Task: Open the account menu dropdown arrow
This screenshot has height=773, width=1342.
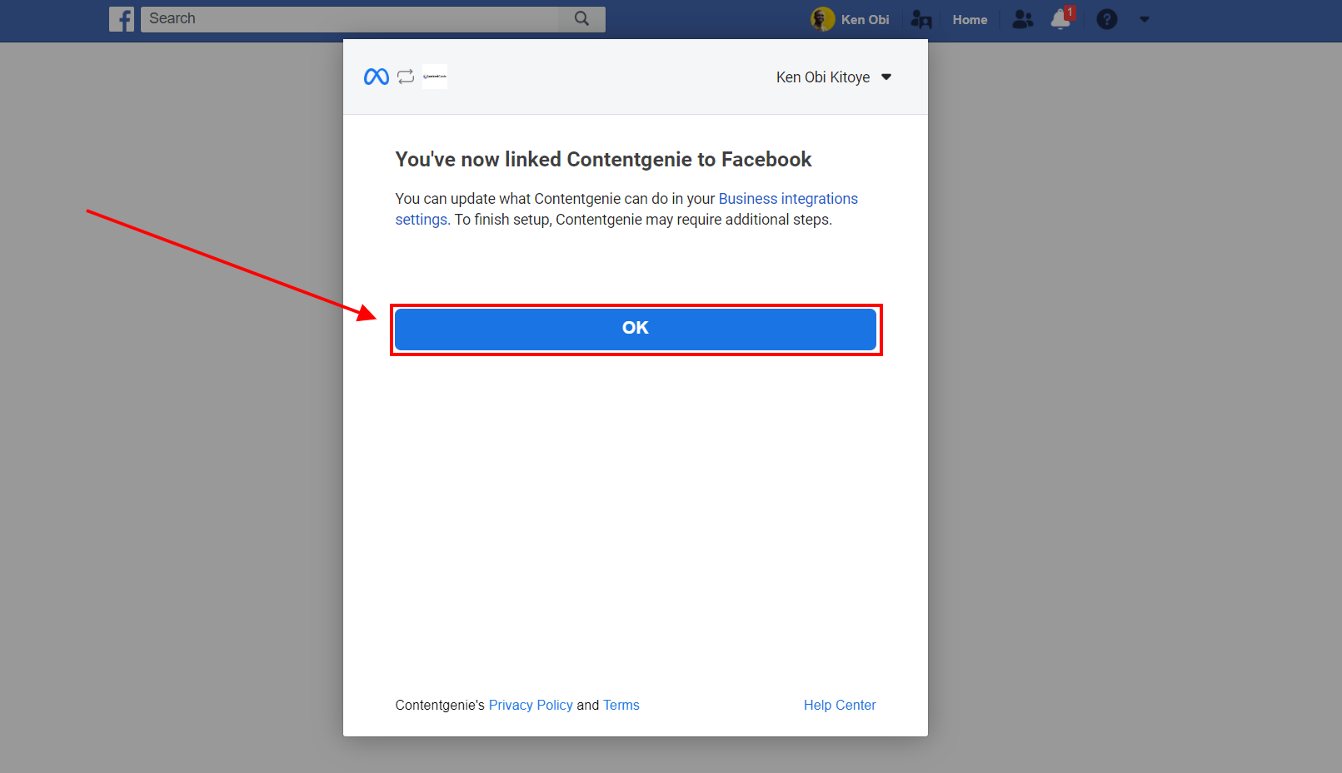Action: click(x=1144, y=19)
